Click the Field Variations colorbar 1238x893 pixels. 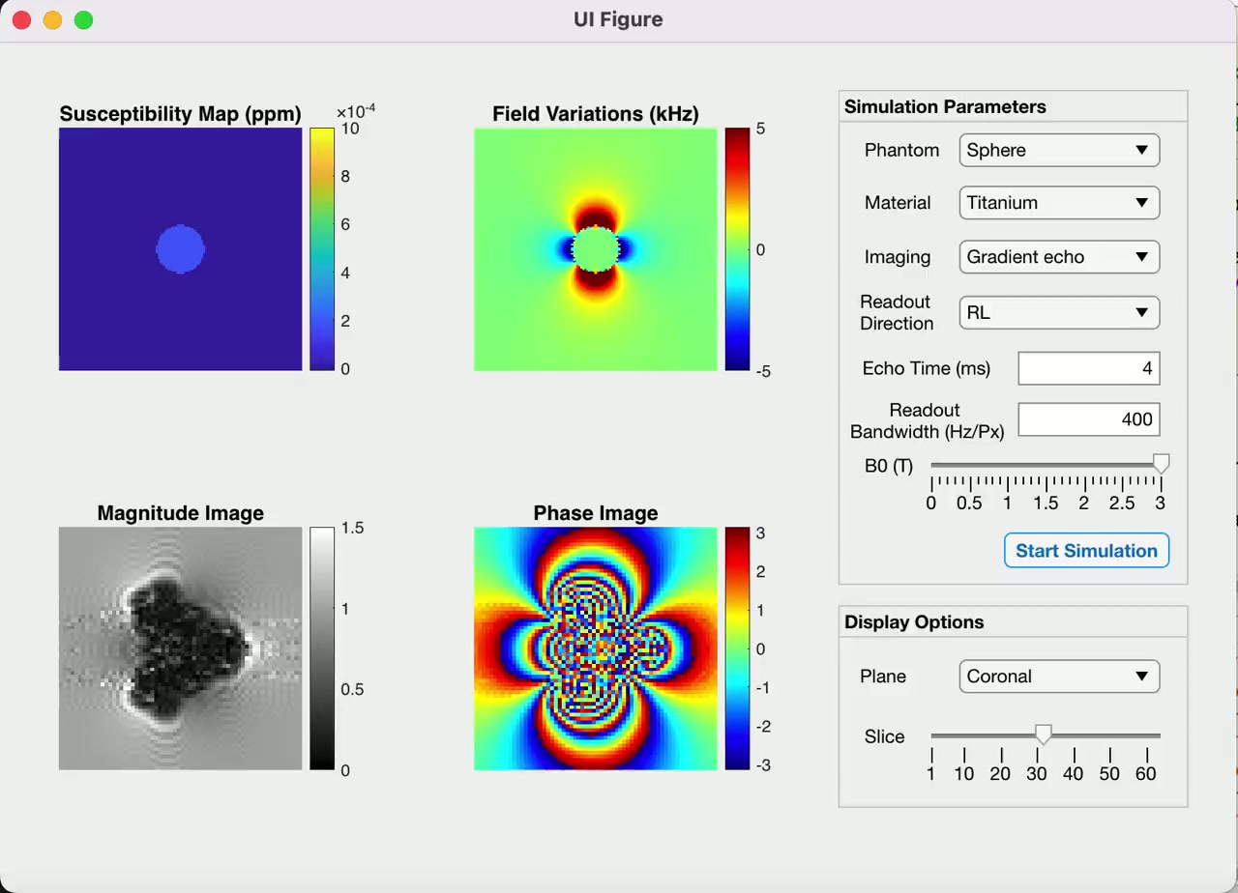coord(737,249)
